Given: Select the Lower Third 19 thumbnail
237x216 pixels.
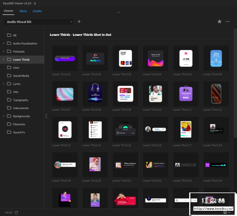Looking at the screenshot, I should [x=65, y=165].
